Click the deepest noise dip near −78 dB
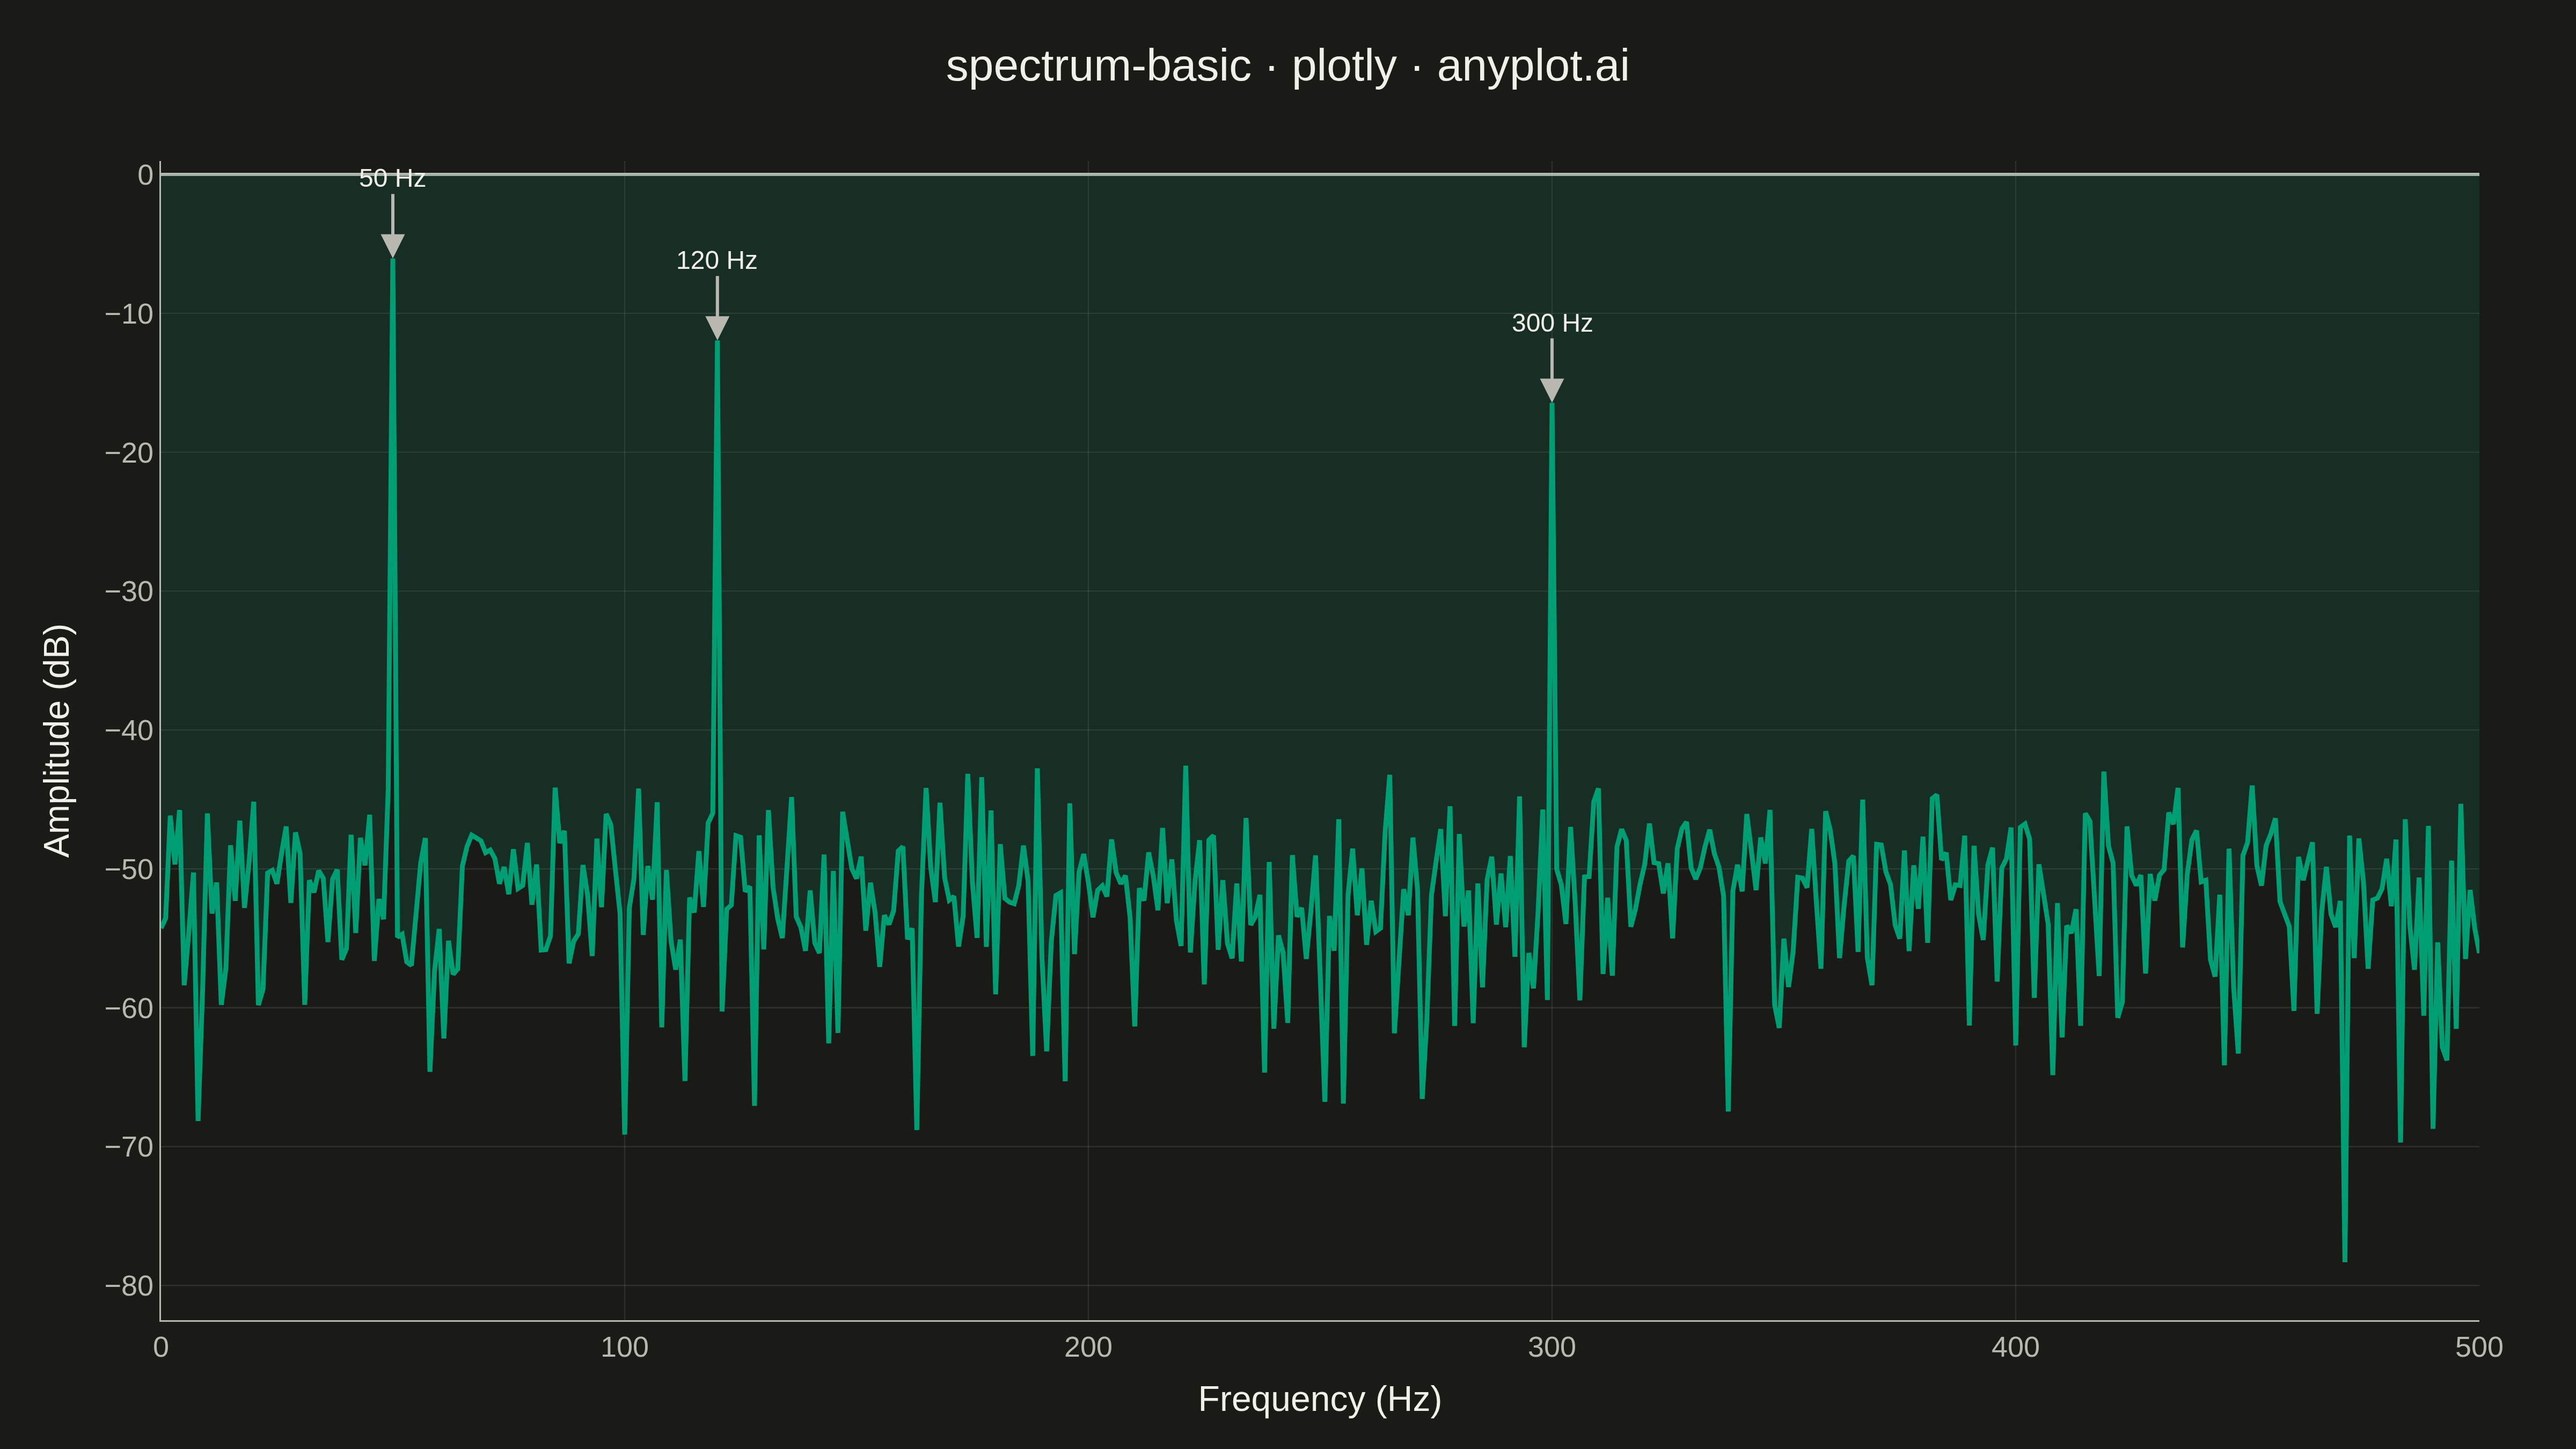The height and width of the screenshot is (1449, 2576). [x=2344, y=1255]
